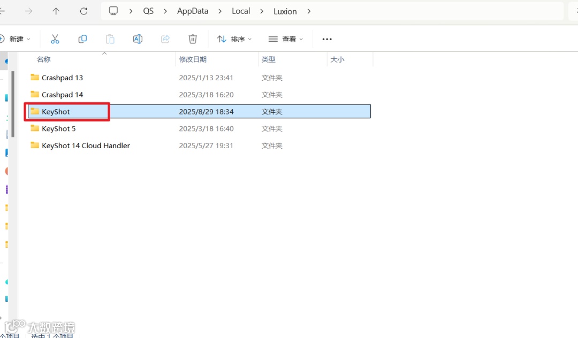Click KeyShot 5 folder icon
Screen dimensions: 578x338
click(35, 128)
